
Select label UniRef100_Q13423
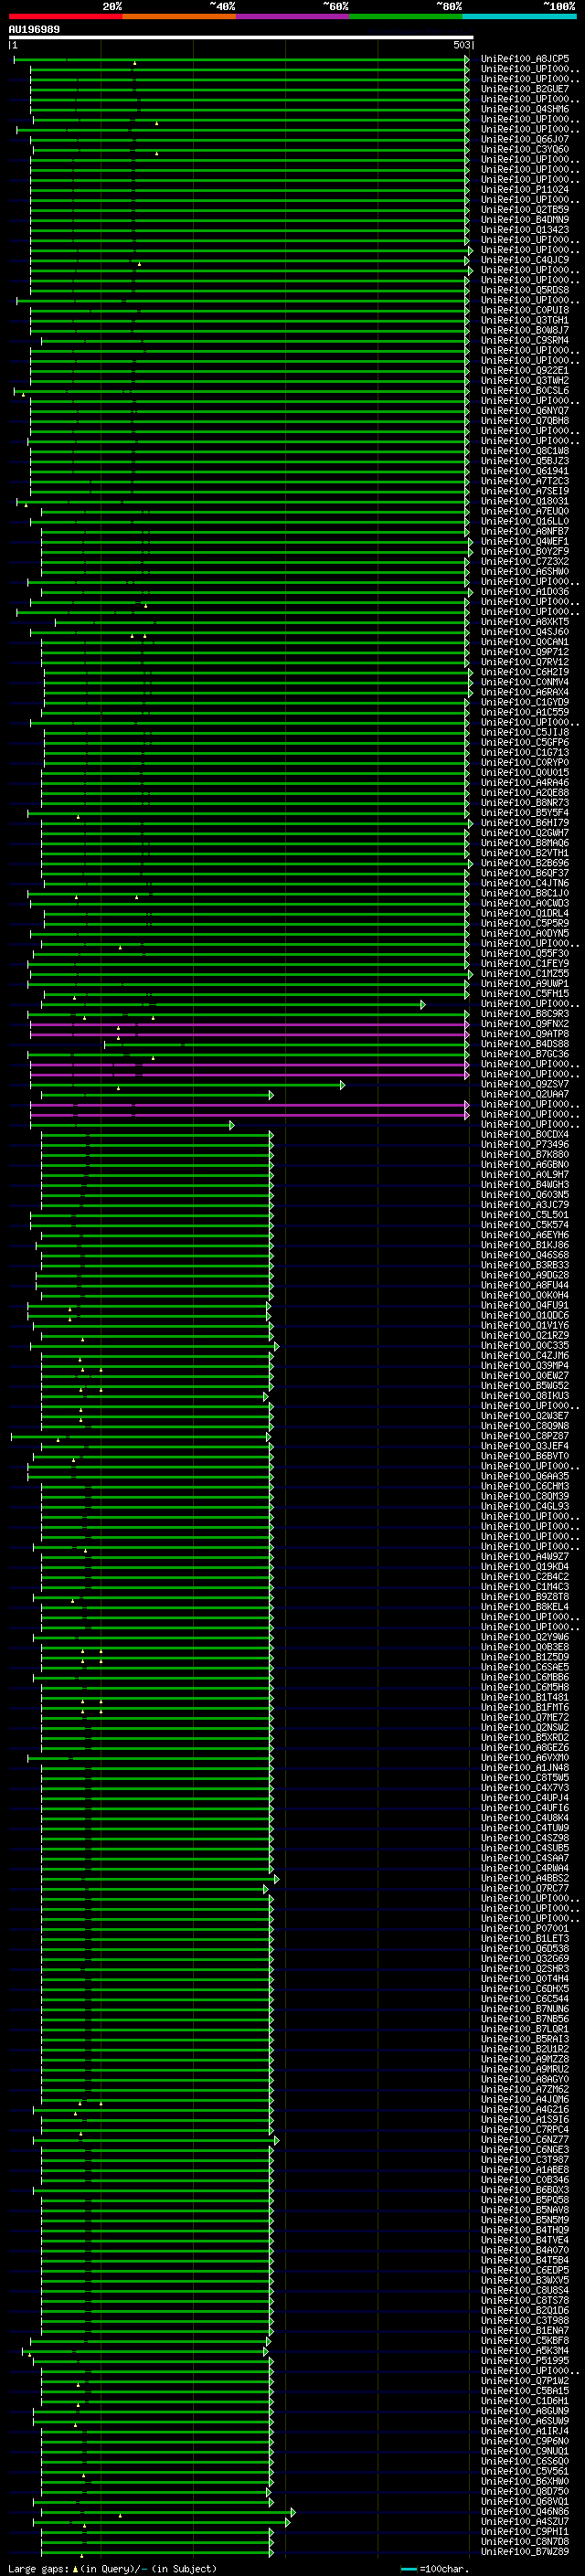(525, 230)
